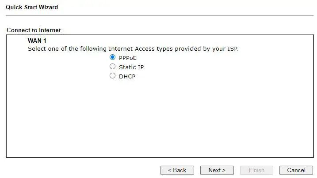Click the Quick Start Wizard title
The width and height of the screenshot is (317, 178).
point(32,7)
